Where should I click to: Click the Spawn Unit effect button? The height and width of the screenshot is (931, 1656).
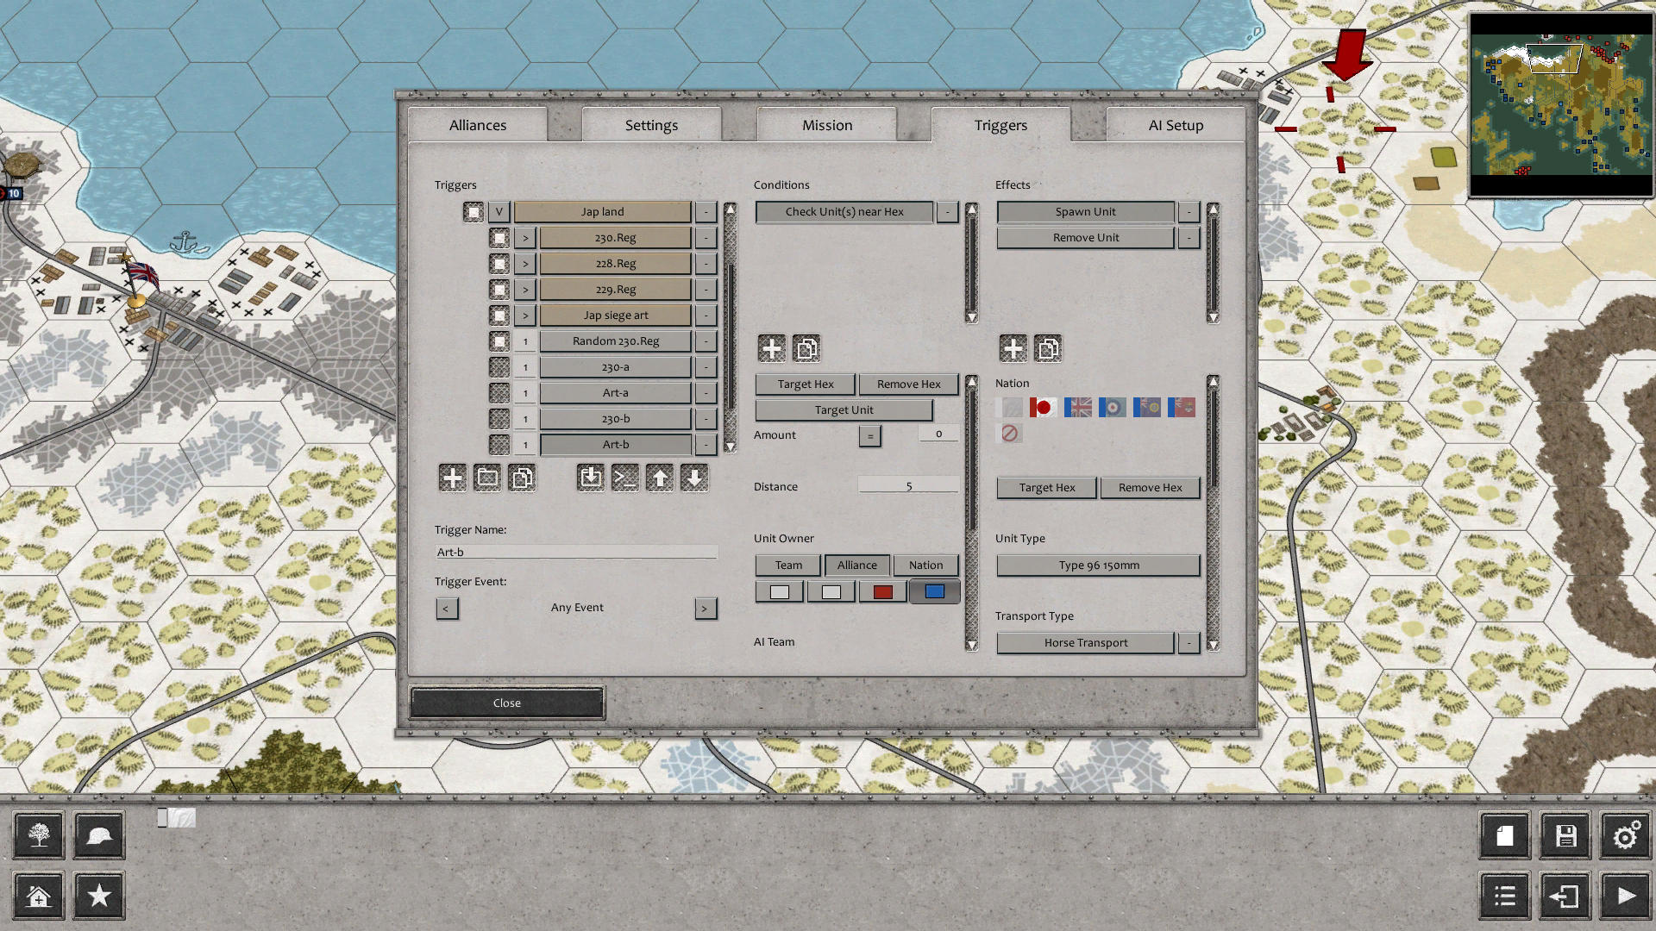[x=1085, y=211]
